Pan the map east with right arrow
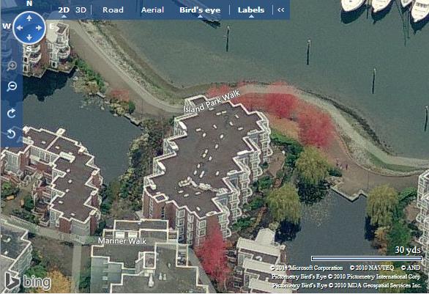This screenshot has width=429, height=294. [39, 28]
